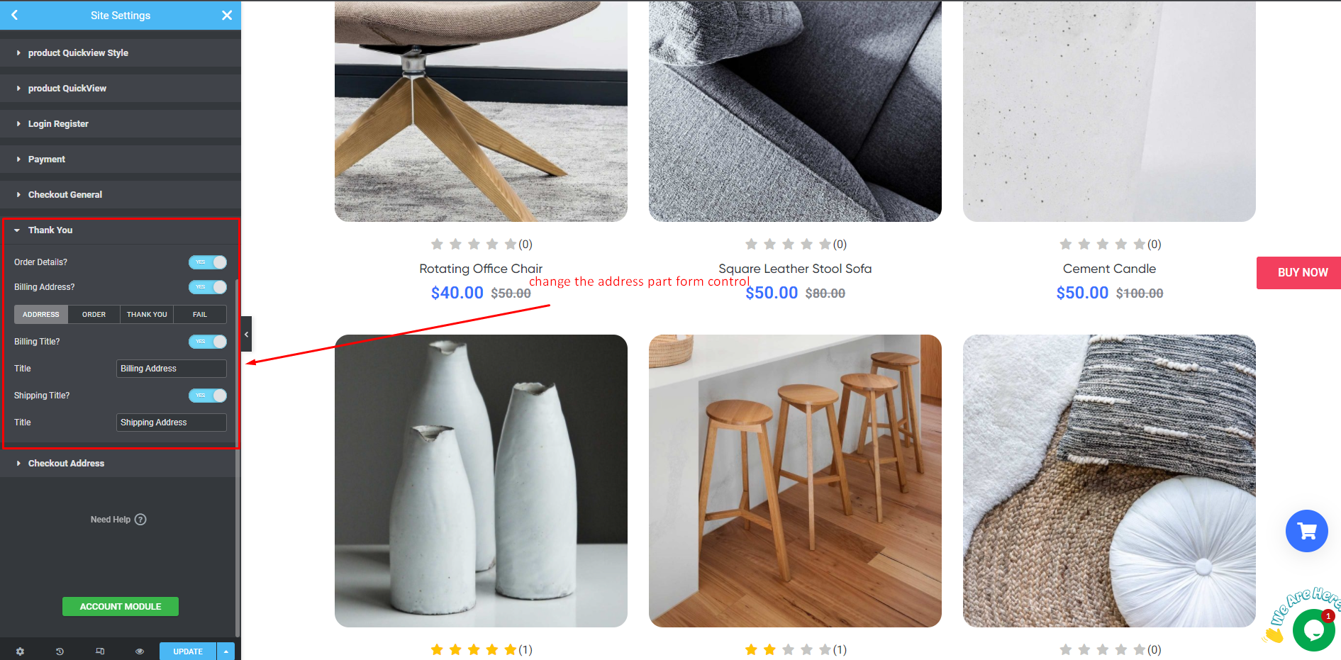Click the back arrow in Site Settings header
Image resolution: width=1341 pixels, height=660 pixels.
click(14, 15)
